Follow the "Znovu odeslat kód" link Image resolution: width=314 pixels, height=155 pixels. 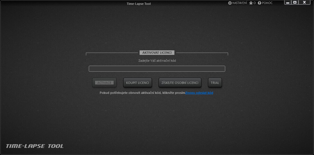coord(199,93)
